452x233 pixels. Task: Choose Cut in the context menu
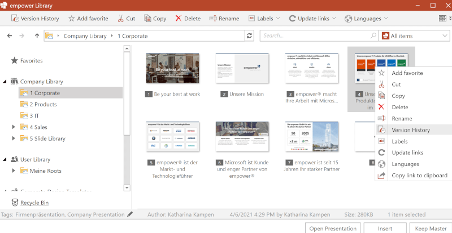pyautogui.click(x=414, y=84)
